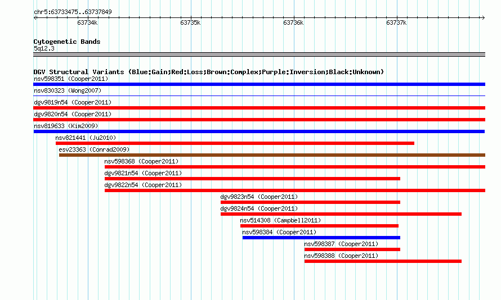Select the short red bar under nsv598387
This screenshot has width=501, height=300.
click(x=352, y=249)
